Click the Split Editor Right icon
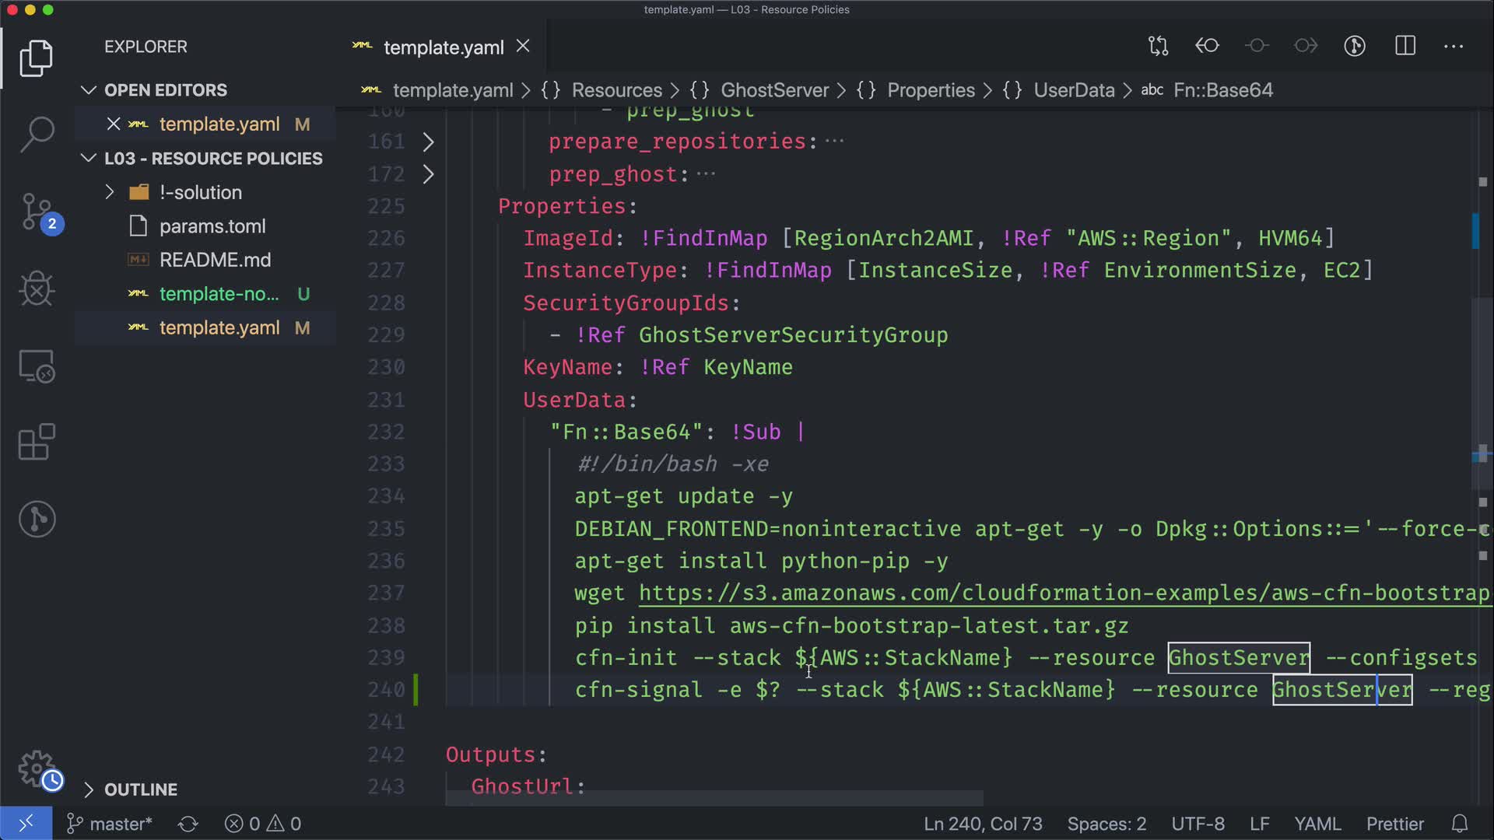 click(x=1405, y=46)
